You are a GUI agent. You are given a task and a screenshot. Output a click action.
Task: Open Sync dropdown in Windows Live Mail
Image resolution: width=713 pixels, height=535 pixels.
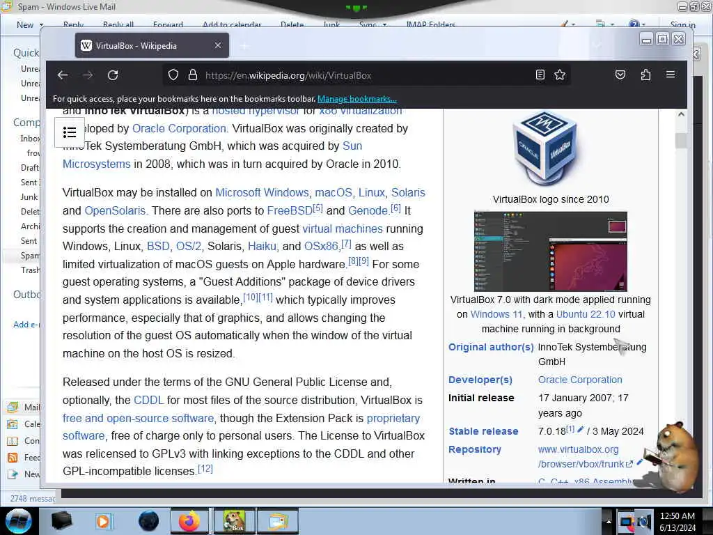coord(373,24)
